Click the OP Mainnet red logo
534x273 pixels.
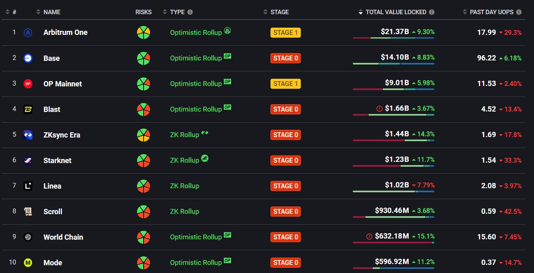click(x=28, y=84)
